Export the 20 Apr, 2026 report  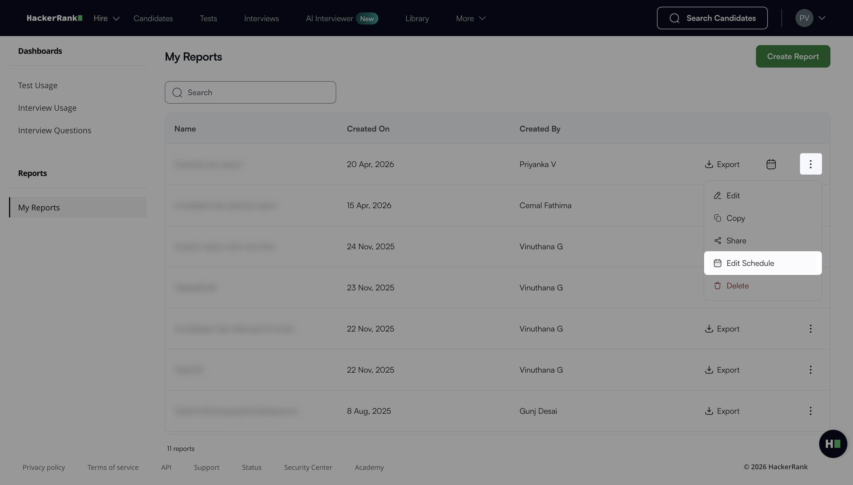722,164
